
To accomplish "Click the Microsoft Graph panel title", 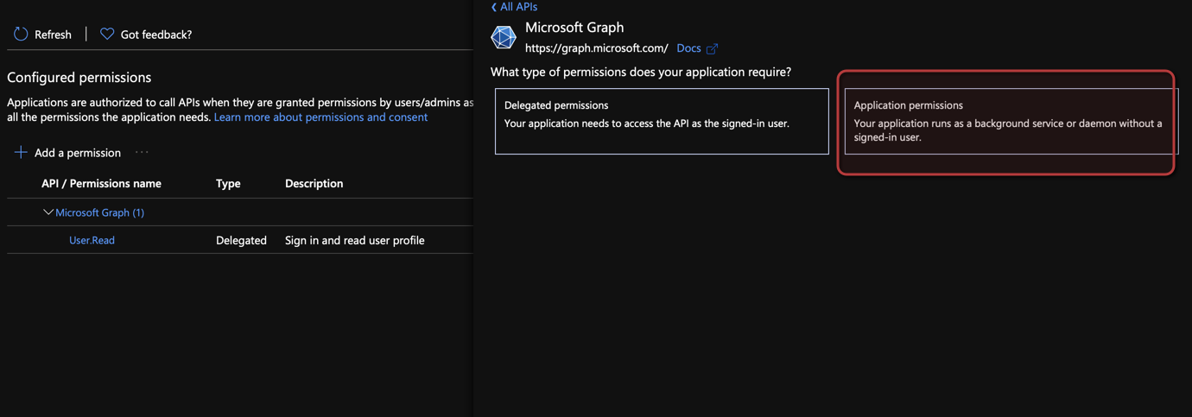I will pyautogui.click(x=574, y=27).
